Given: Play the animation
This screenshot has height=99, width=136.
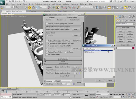Looking at the screenshot, I should [117, 94].
